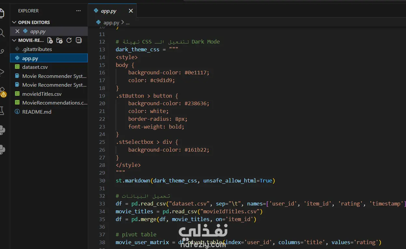The height and width of the screenshot is (249, 406).
Task: Click line number 13 in the gutter
Action: point(102,49)
